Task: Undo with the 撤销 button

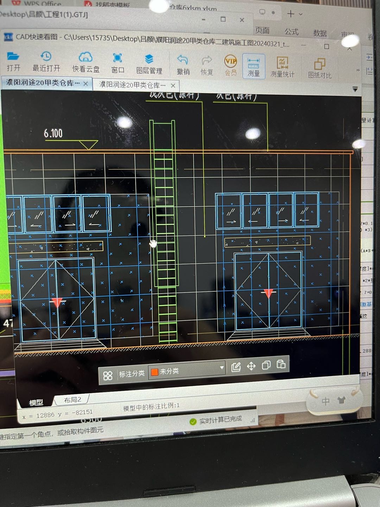Action: 183,65
